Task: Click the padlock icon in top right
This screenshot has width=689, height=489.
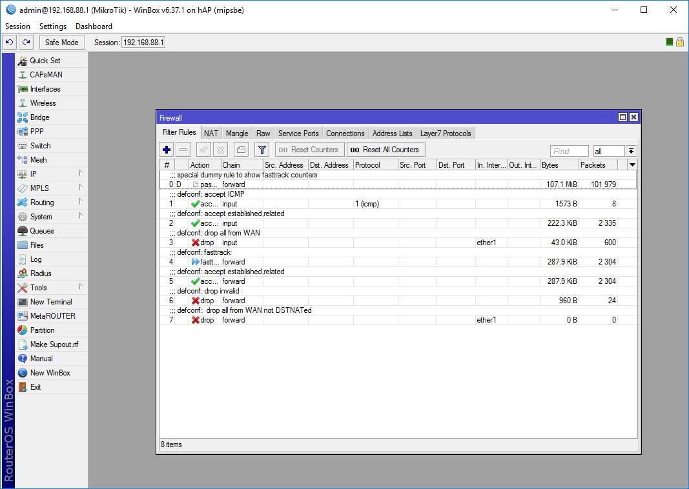Action: click(680, 42)
